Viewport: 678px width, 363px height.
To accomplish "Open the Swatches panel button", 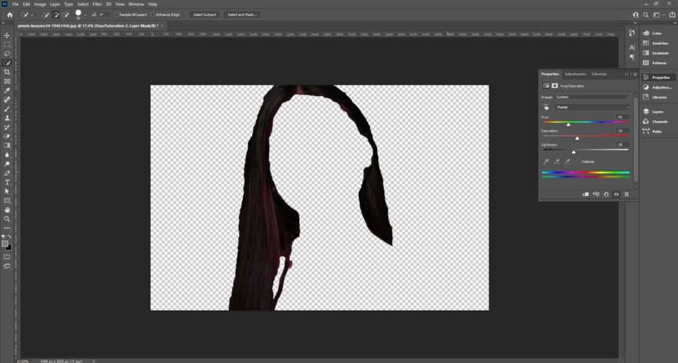I will tap(657, 43).
